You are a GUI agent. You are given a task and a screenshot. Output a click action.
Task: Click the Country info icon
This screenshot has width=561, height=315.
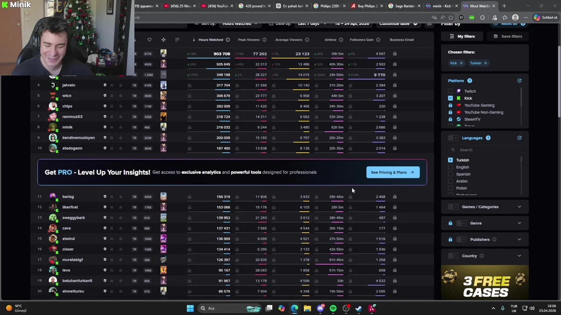click(482, 256)
